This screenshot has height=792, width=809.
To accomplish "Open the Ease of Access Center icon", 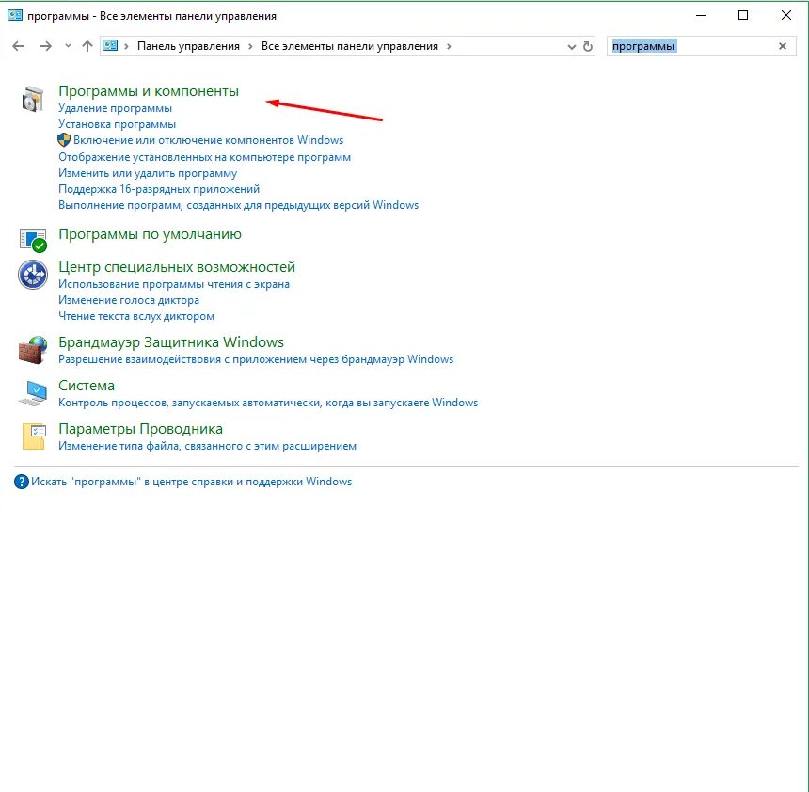I will pyautogui.click(x=33, y=274).
